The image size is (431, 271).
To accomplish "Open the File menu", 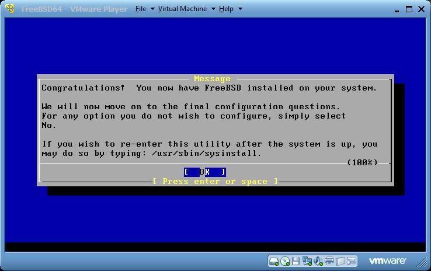I will [141, 9].
